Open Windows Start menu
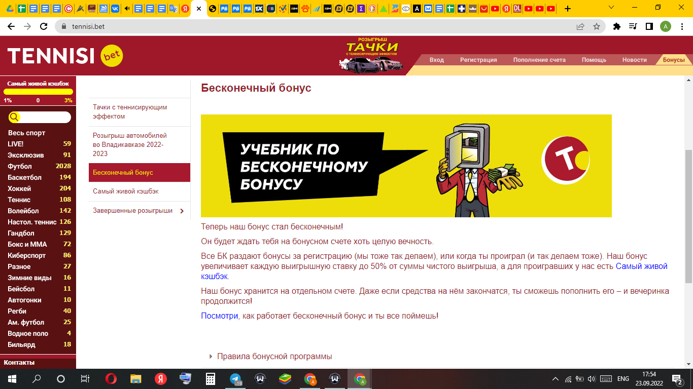Viewport: 693px width, 389px height. click(x=12, y=378)
